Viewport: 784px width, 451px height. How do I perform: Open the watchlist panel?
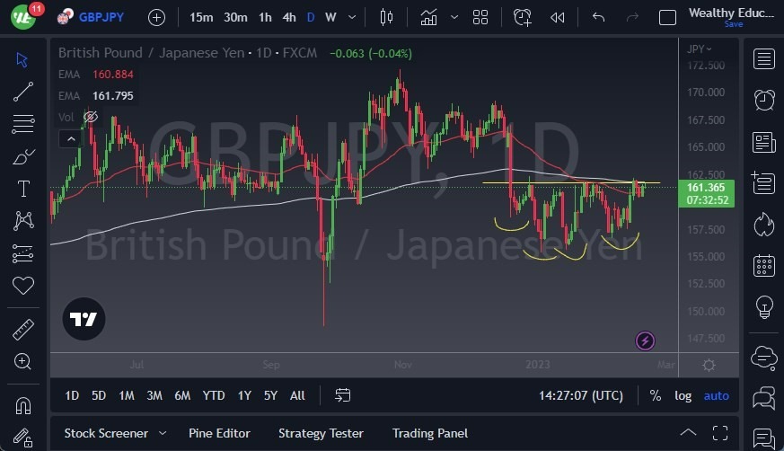coord(764,59)
